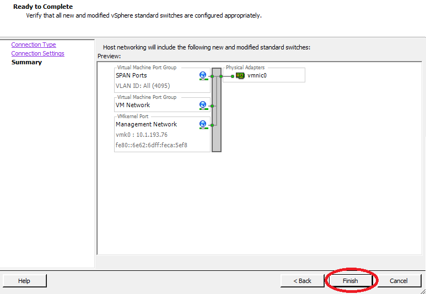This screenshot has width=426, height=294.
Task: Return to the Connection Type step
Action: tap(34, 45)
